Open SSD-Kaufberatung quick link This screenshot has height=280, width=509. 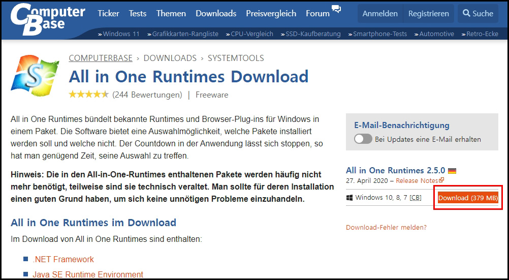(x=313, y=34)
